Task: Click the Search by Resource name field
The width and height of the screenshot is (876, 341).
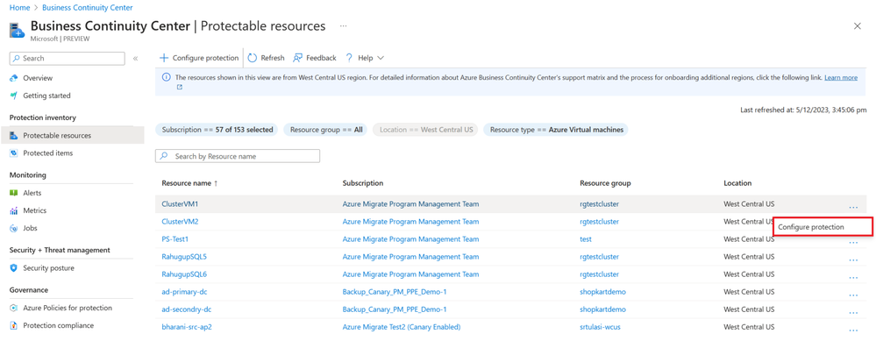Action: 238,156
